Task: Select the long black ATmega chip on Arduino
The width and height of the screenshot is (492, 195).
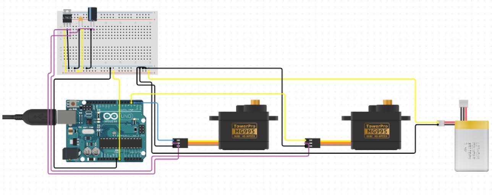Action: point(120,143)
